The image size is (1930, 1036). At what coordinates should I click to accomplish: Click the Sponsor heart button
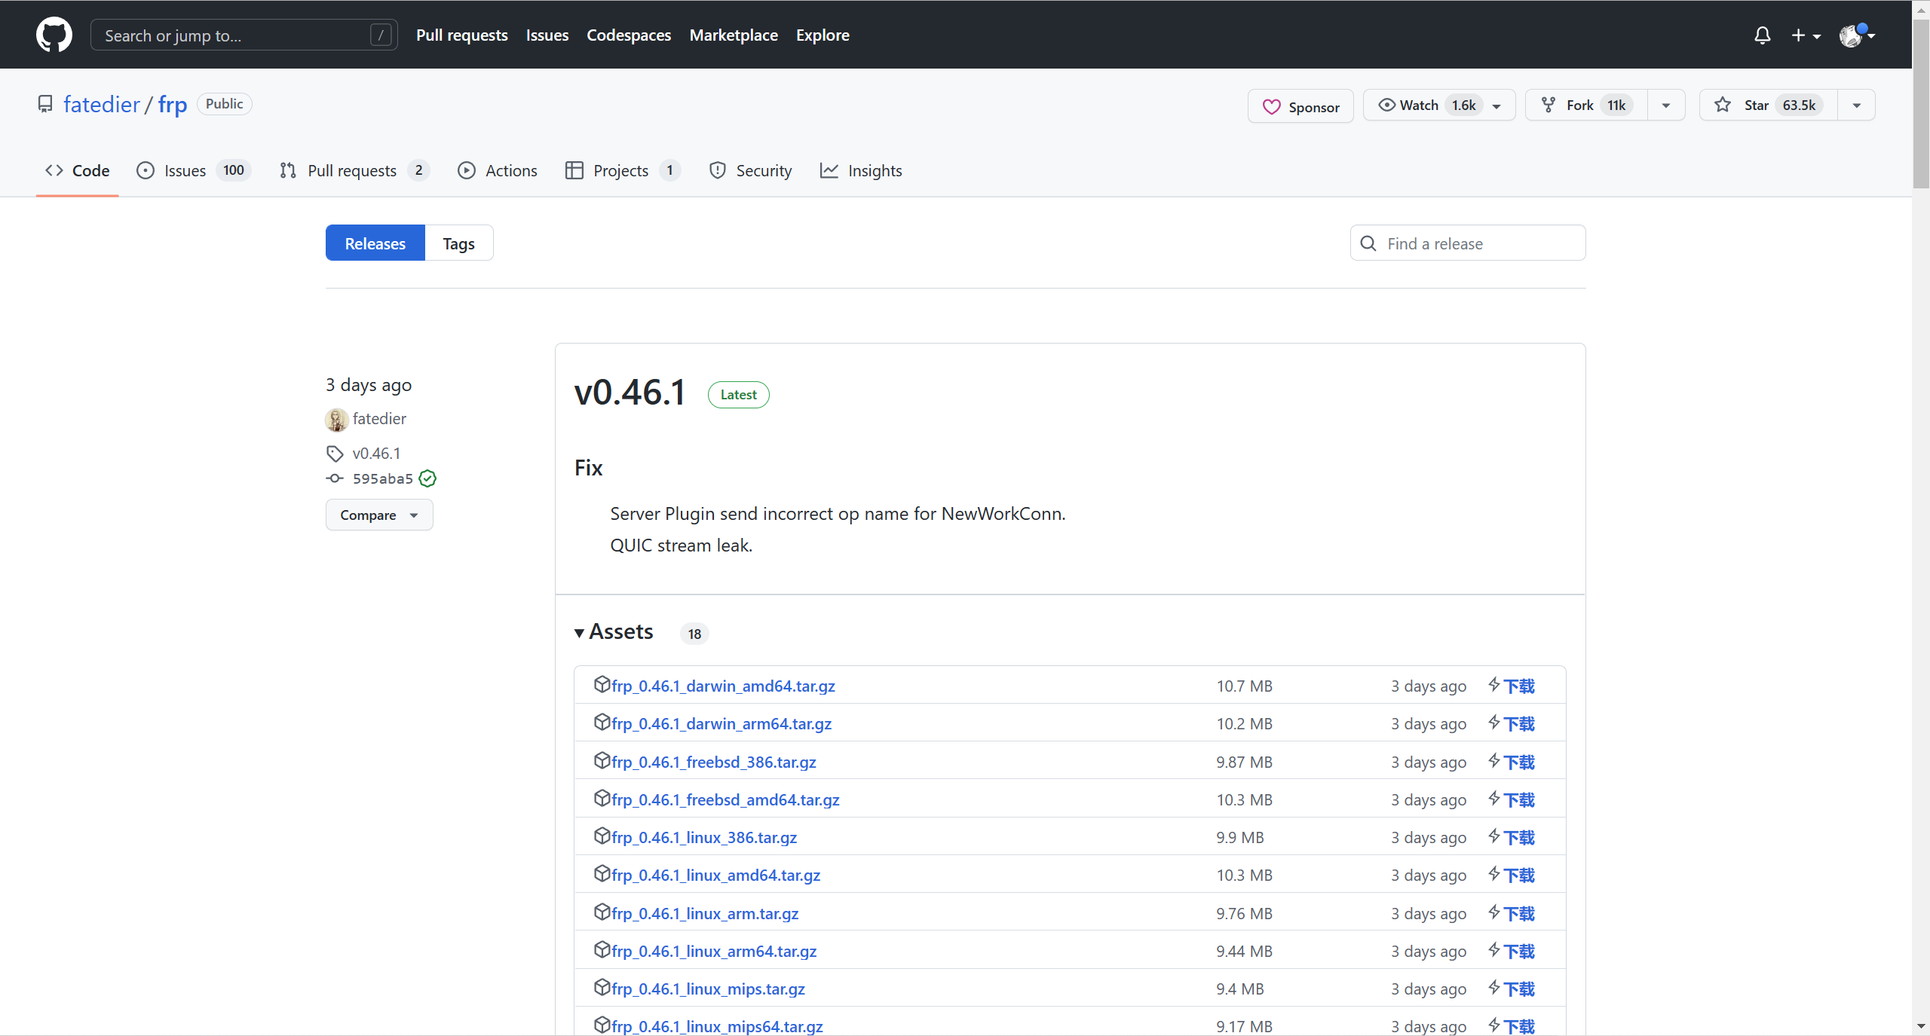(x=1300, y=107)
